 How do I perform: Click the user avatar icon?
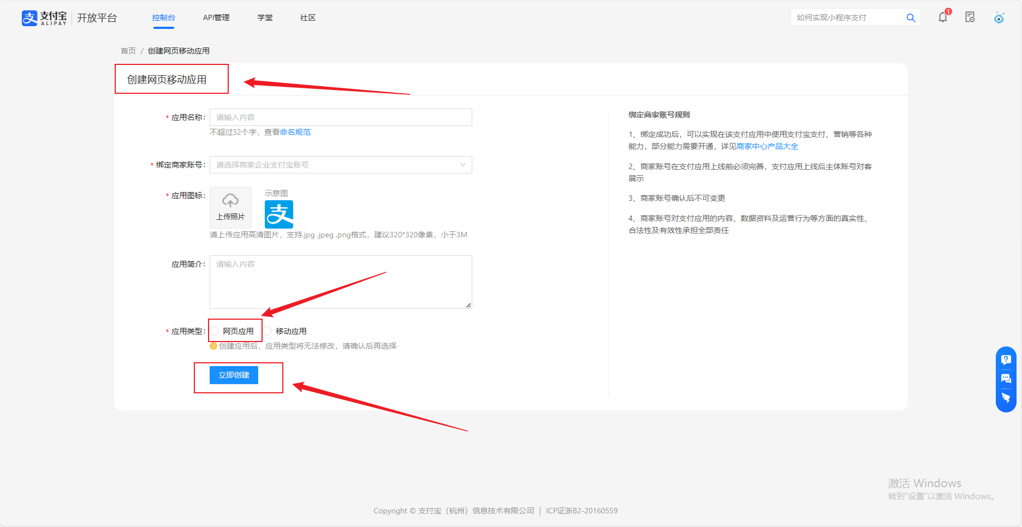[x=999, y=18]
